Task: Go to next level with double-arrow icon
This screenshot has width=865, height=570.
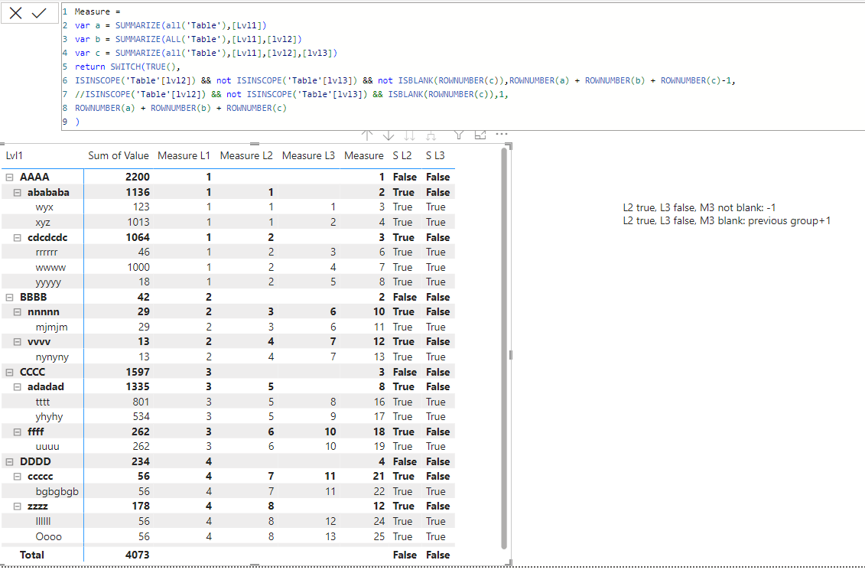Action: [409, 135]
